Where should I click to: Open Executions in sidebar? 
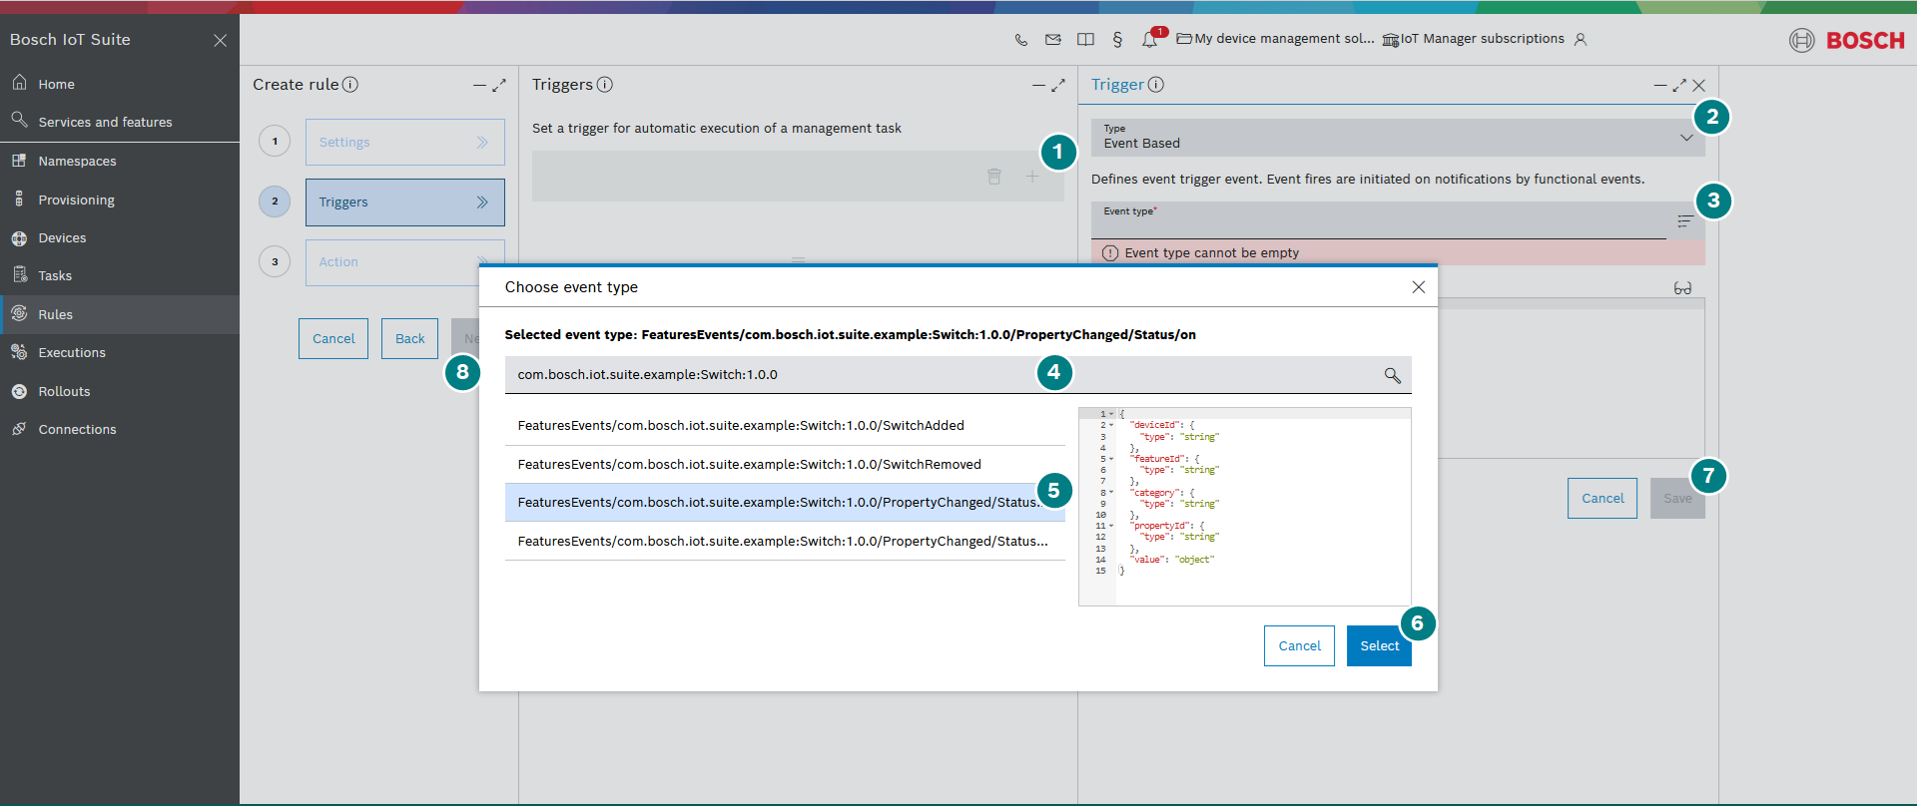coord(120,352)
